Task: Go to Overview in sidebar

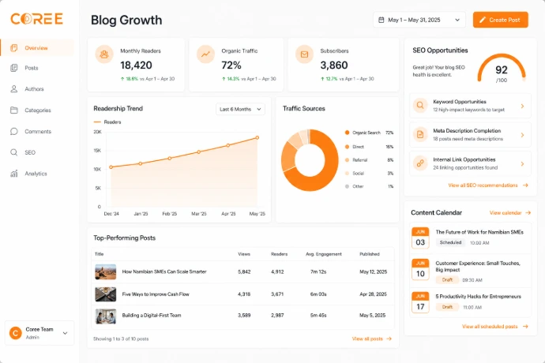Action: click(37, 47)
